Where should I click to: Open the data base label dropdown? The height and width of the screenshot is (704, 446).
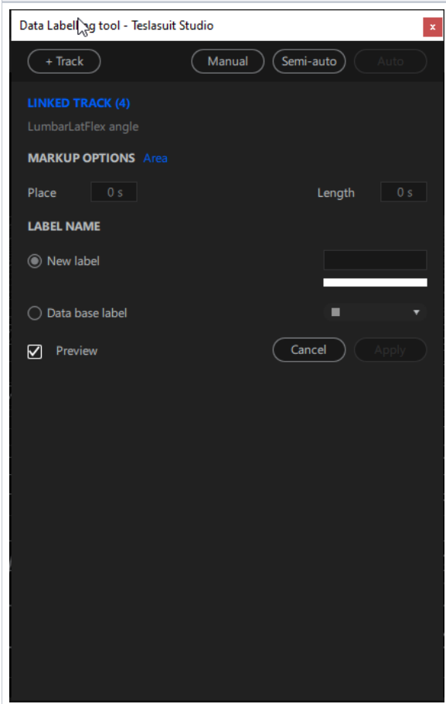pos(375,312)
